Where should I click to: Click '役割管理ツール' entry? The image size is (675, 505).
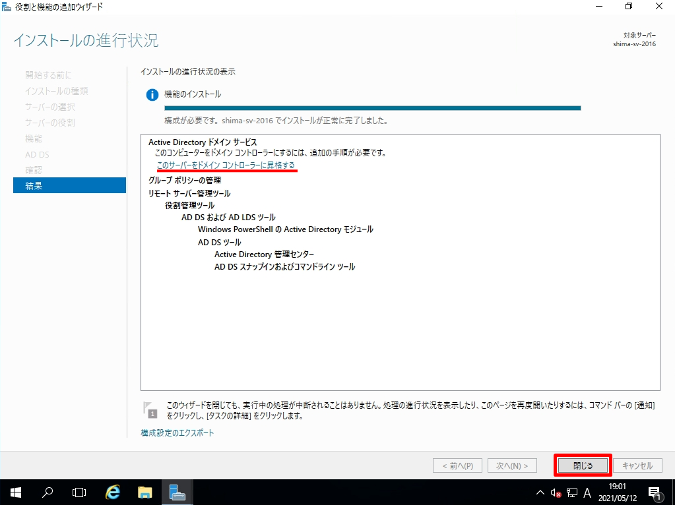(x=189, y=205)
